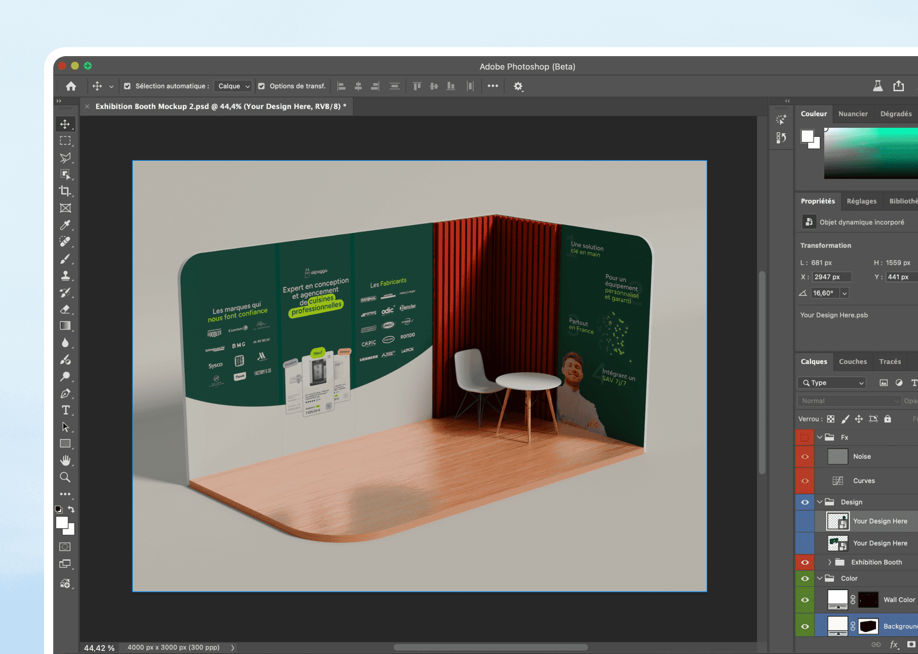Hide the Noise layer
This screenshot has width=918, height=654.
click(x=805, y=456)
